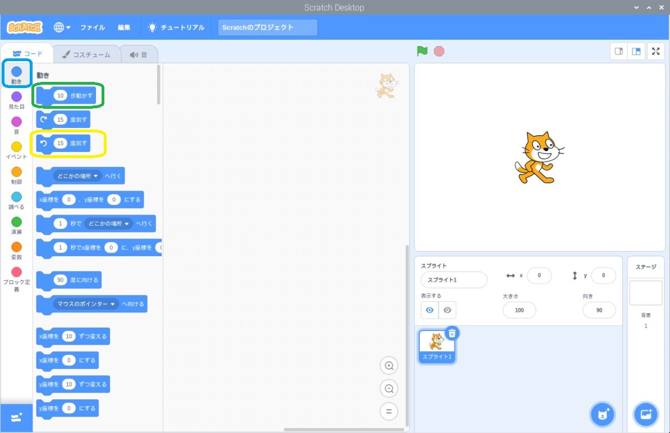Select the 変数 variables category
Viewport: 670px width, 433px height.
(17, 251)
